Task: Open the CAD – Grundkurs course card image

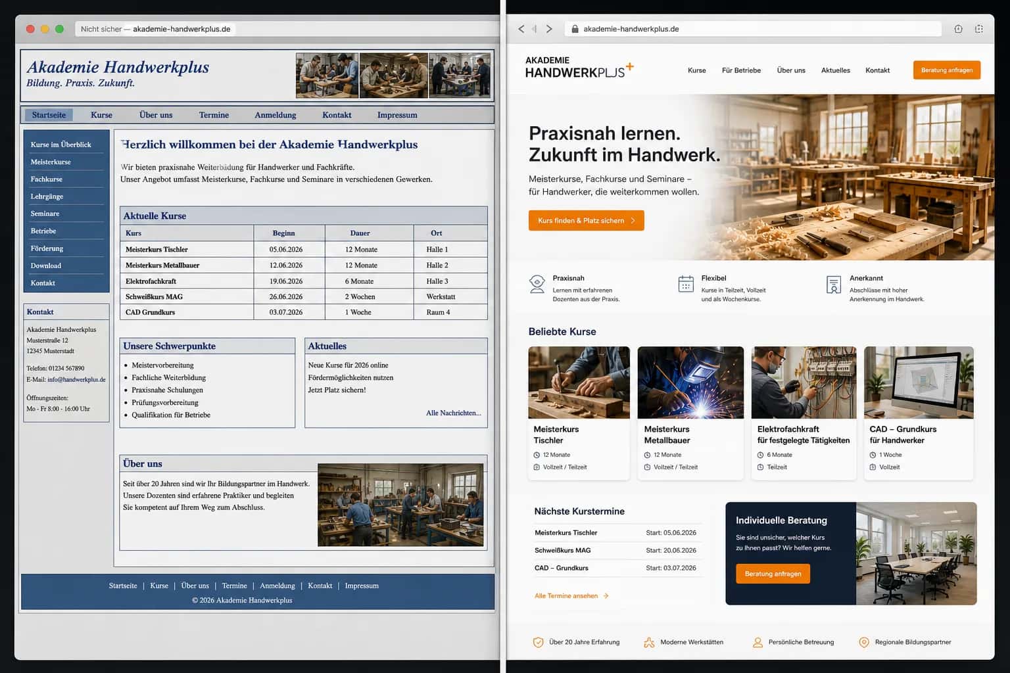Action: coord(919,383)
